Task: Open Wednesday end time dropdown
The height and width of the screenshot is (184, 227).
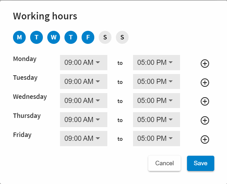Action: tap(156, 101)
